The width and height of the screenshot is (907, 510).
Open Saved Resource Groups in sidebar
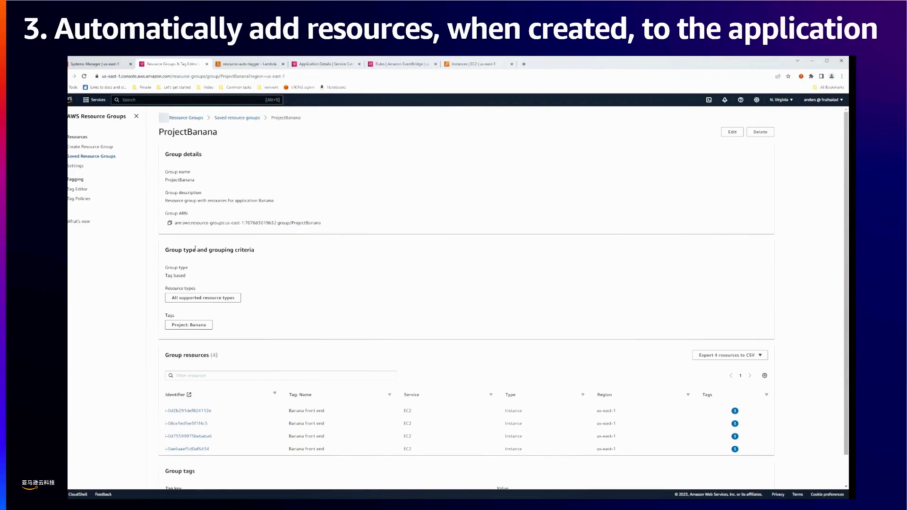click(x=91, y=156)
